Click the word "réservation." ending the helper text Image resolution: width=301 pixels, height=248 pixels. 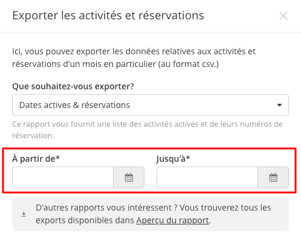(x=33, y=136)
